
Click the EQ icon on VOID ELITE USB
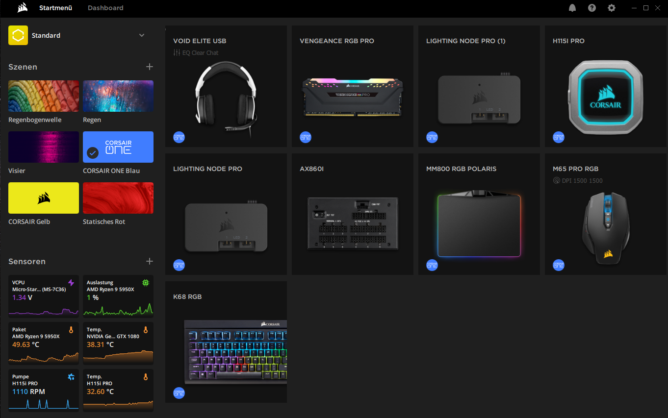click(177, 52)
